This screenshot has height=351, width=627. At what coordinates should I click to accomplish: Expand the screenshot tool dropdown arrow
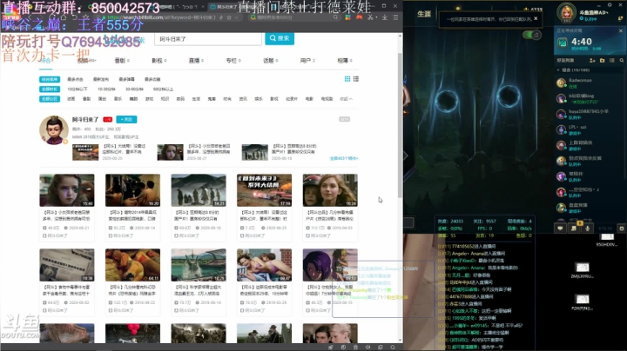[x=376, y=17]
